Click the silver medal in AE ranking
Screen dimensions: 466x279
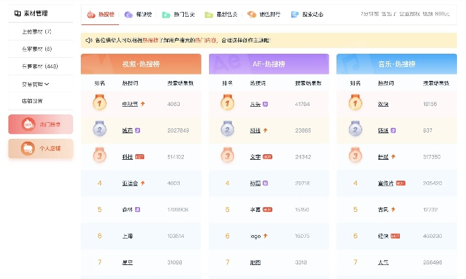click(x=227, y=129)
